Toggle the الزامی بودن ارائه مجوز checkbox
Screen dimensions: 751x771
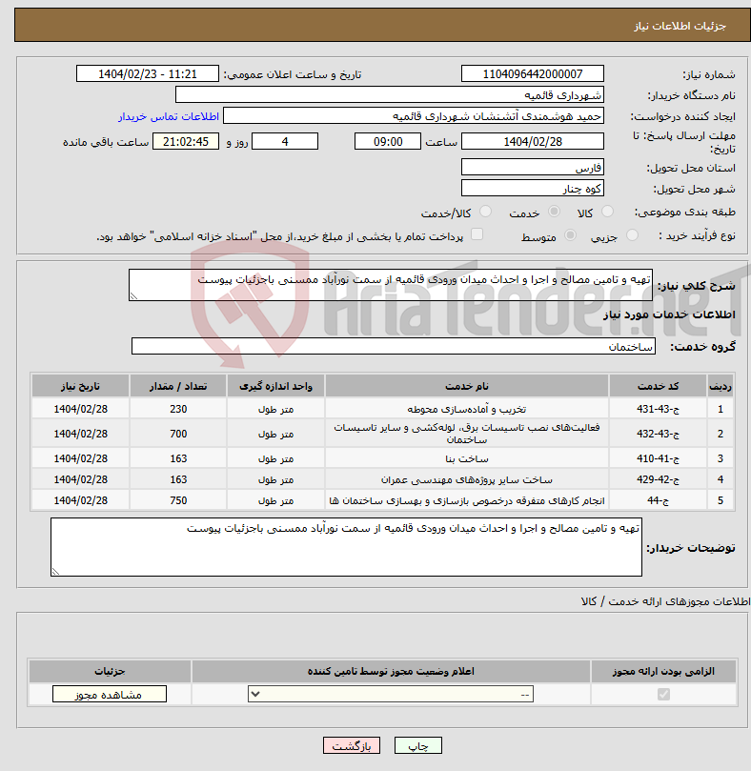tap(663, 695)
